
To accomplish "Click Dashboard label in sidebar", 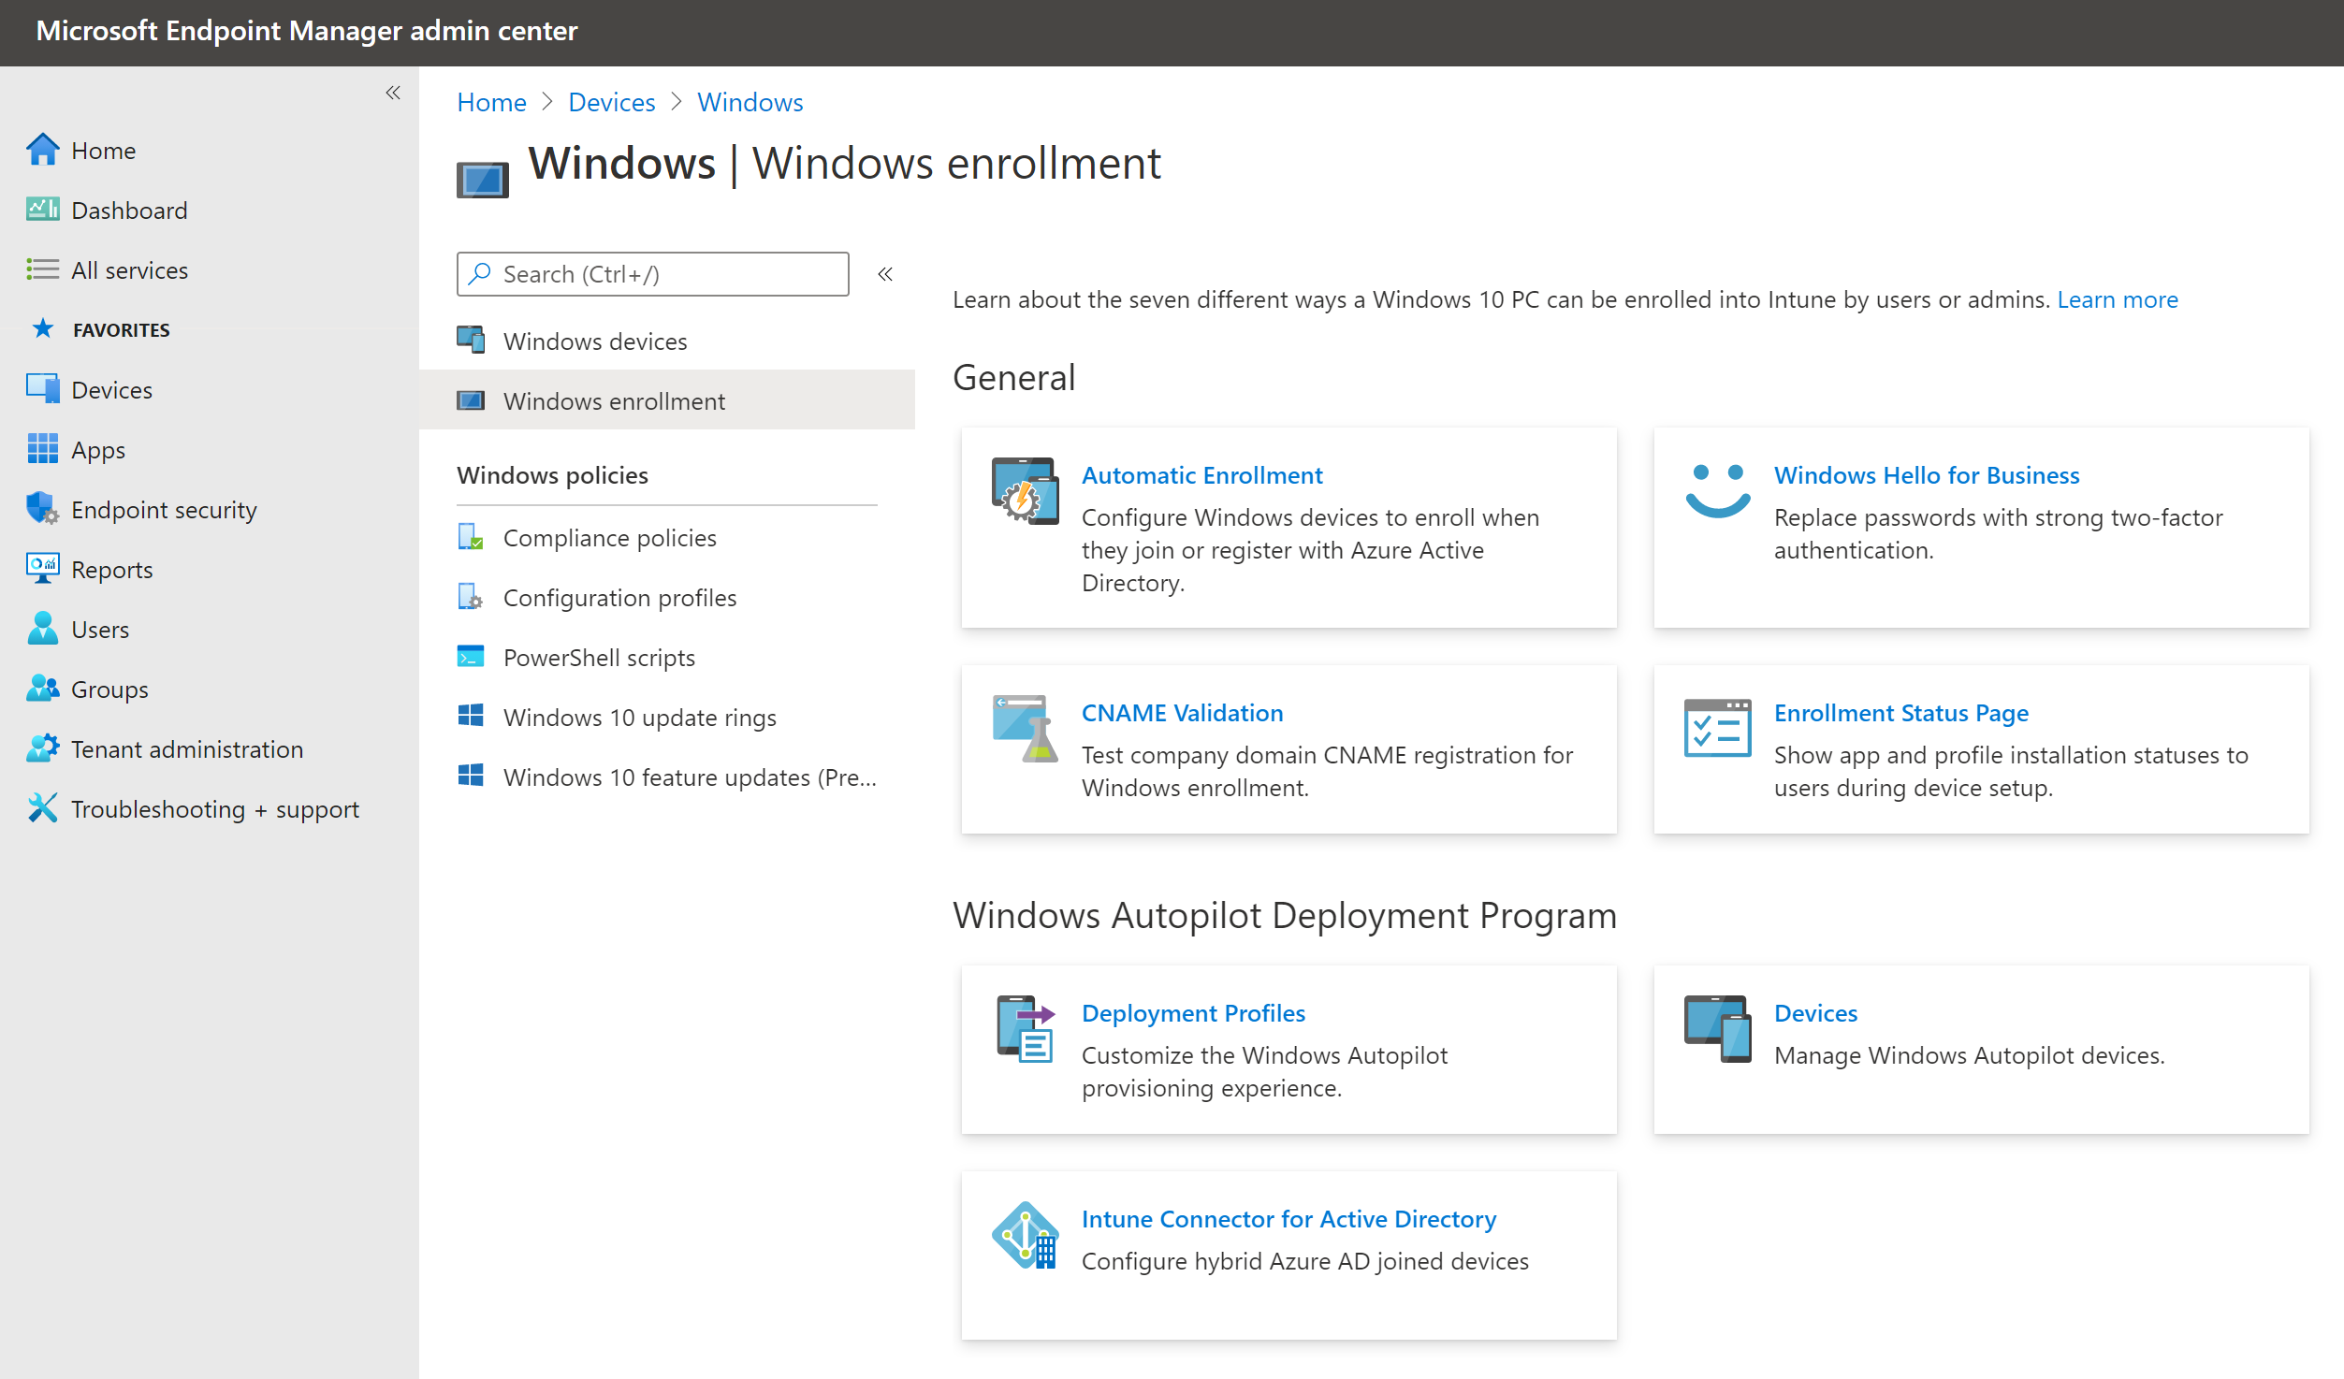I will pos(129,210).
